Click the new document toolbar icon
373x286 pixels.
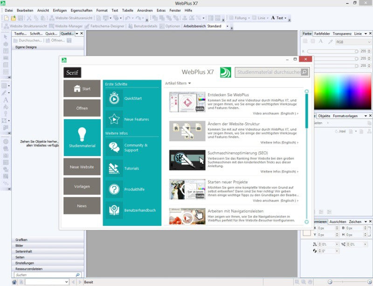coord(7,18)
